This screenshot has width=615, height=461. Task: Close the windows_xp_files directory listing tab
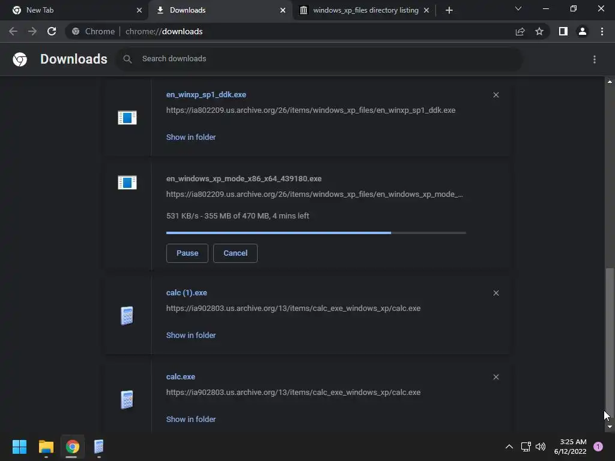tap(426, 10)
